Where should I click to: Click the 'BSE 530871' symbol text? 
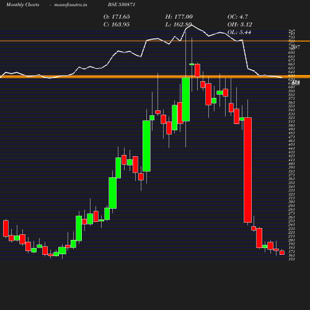(x=122, y=4)
